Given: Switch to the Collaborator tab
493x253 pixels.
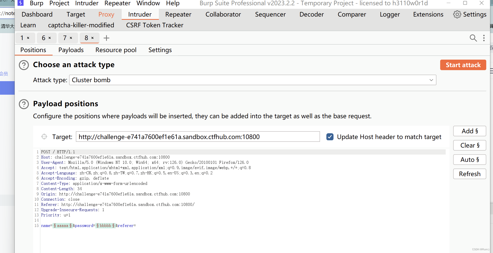Looking at the screenshot, I should (x=223, y=14).
